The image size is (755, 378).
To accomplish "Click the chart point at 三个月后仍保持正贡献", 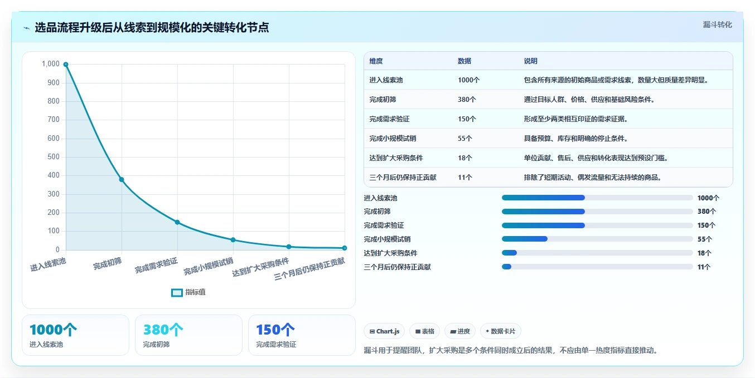I will point(345,248).
